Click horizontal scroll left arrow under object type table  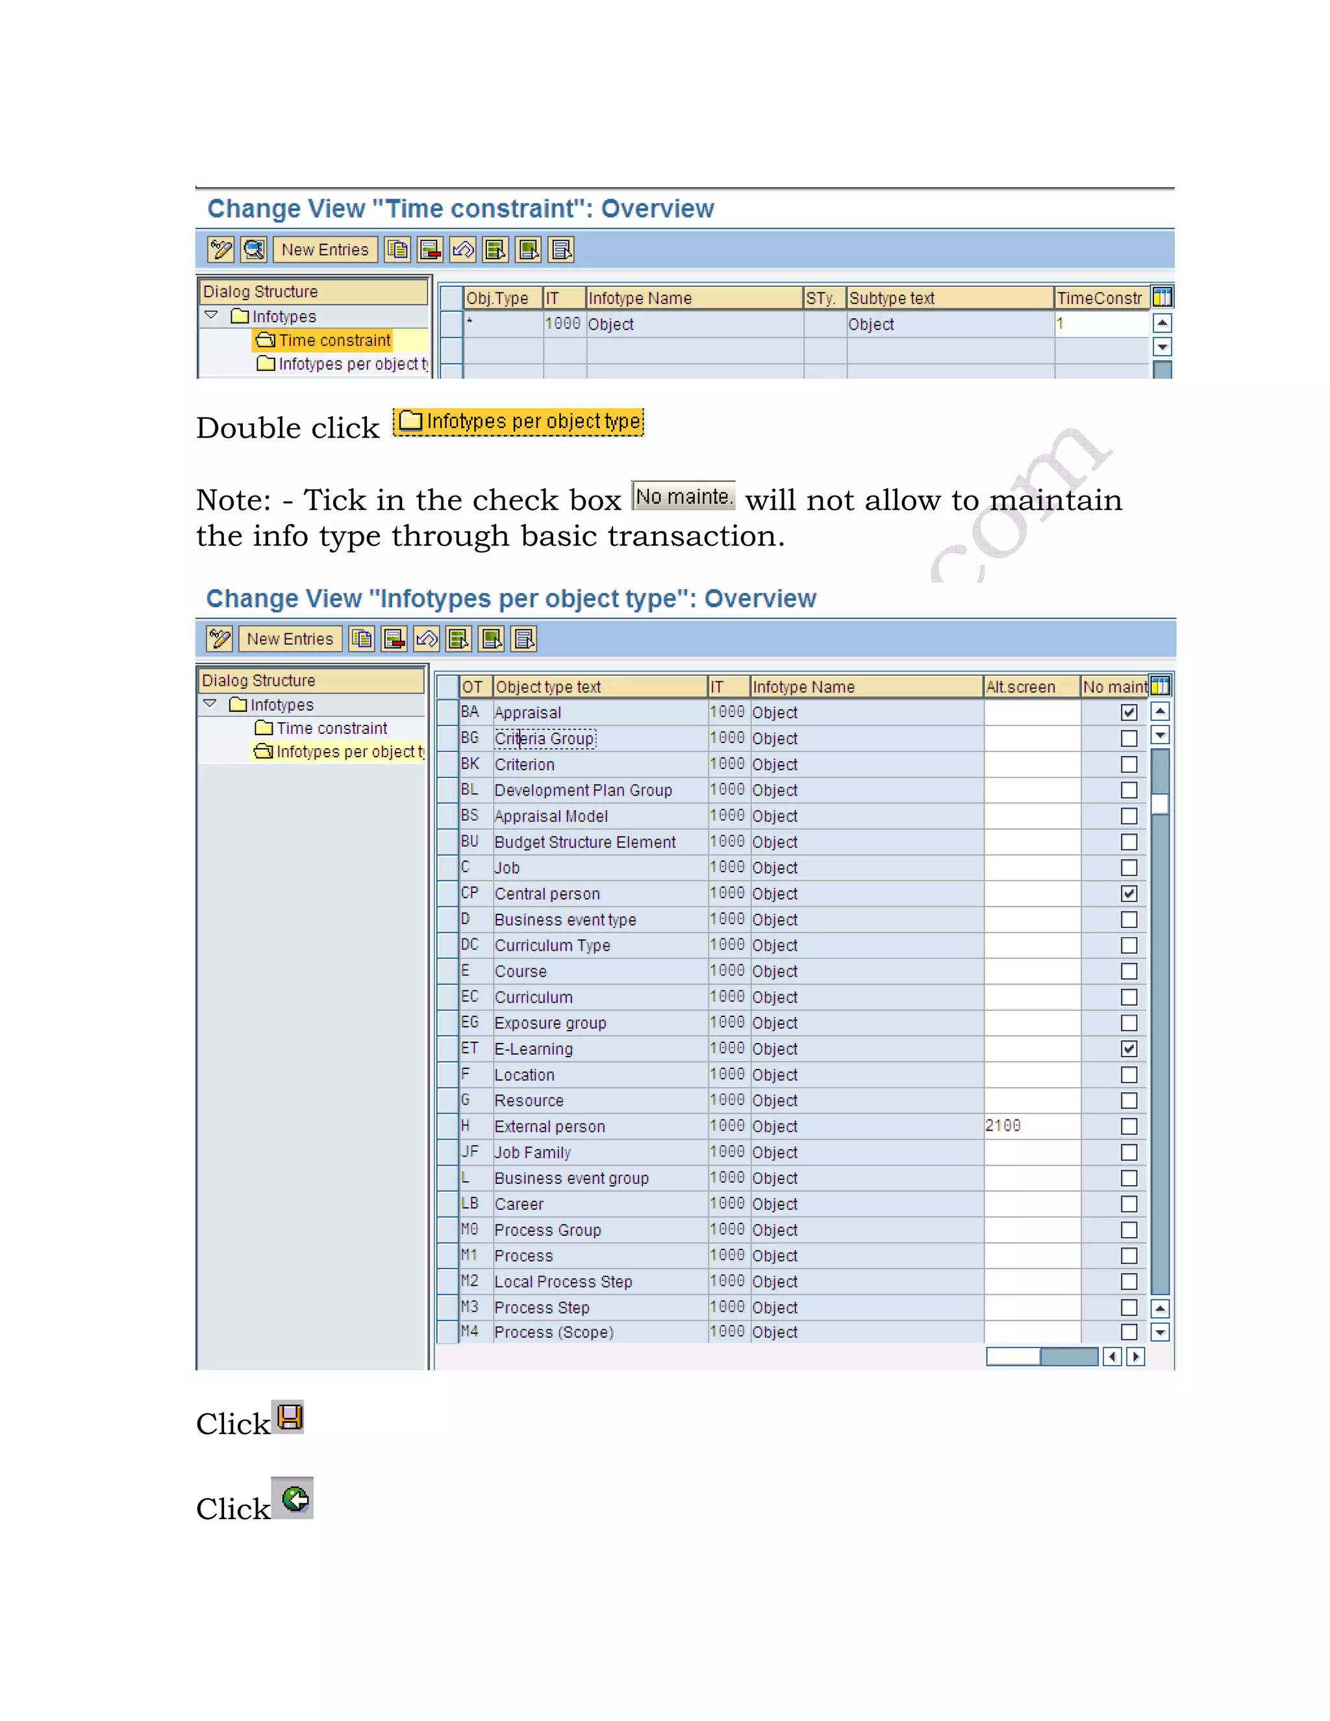pyautogui.click(x=1112, y=1356)
